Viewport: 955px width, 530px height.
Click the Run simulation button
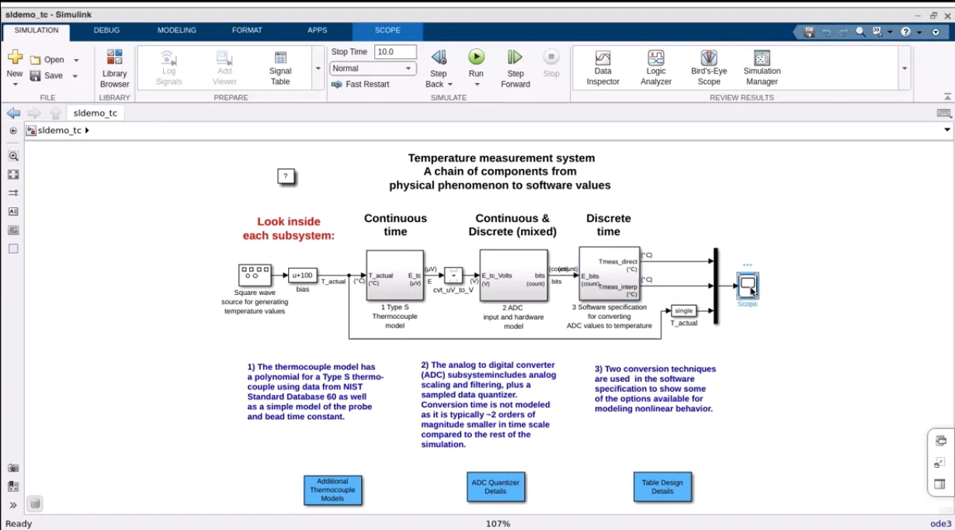(x=476, y=57)
